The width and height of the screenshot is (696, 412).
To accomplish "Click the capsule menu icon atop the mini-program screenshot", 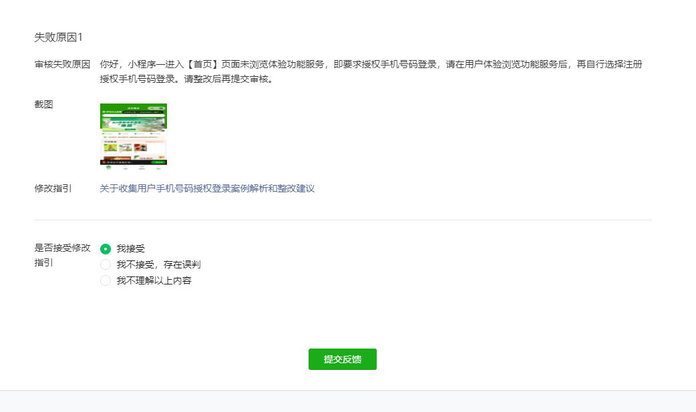I will click(156, 108).
